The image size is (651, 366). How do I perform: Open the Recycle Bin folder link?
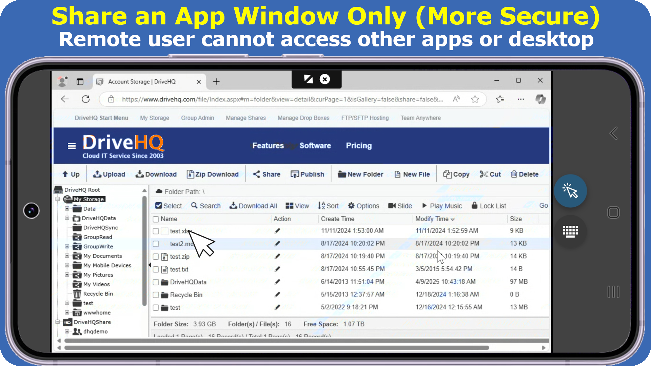(186, 295)
